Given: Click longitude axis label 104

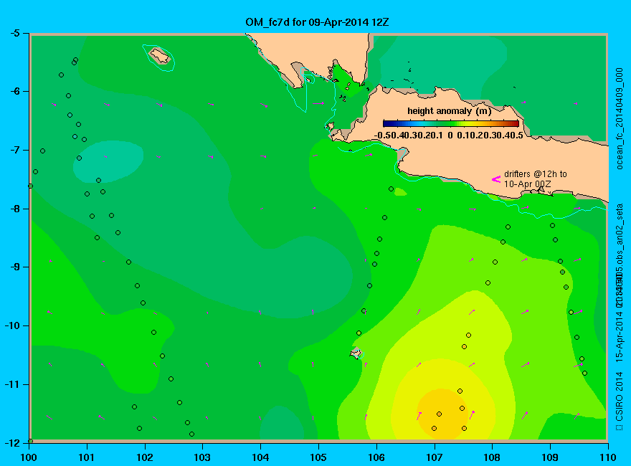Looking at the screenshot, I should (x=260, y=457).
